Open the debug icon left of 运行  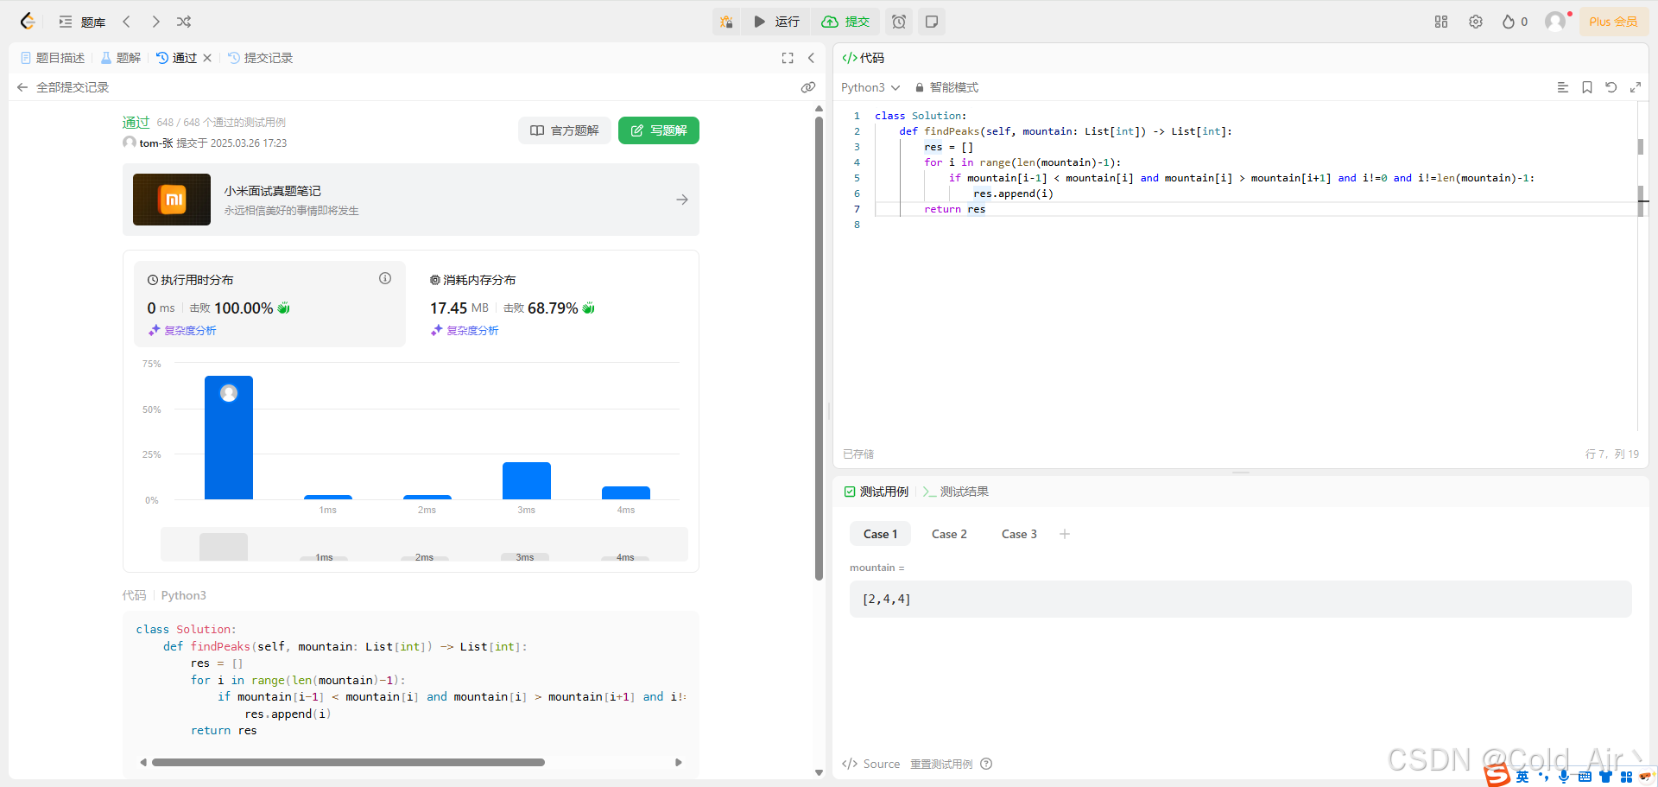726,22
